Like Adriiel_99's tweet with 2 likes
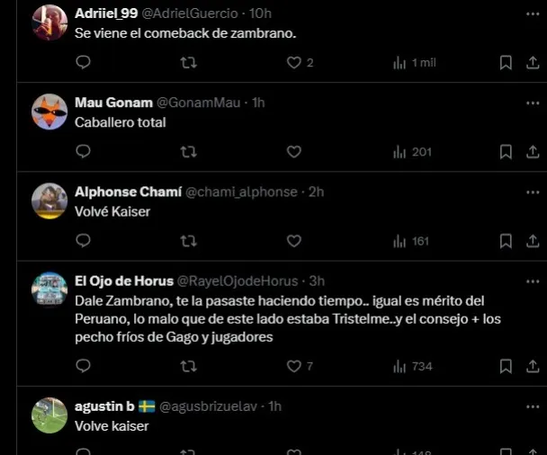Viewport: 547px width, 455px height. point(293,63)
